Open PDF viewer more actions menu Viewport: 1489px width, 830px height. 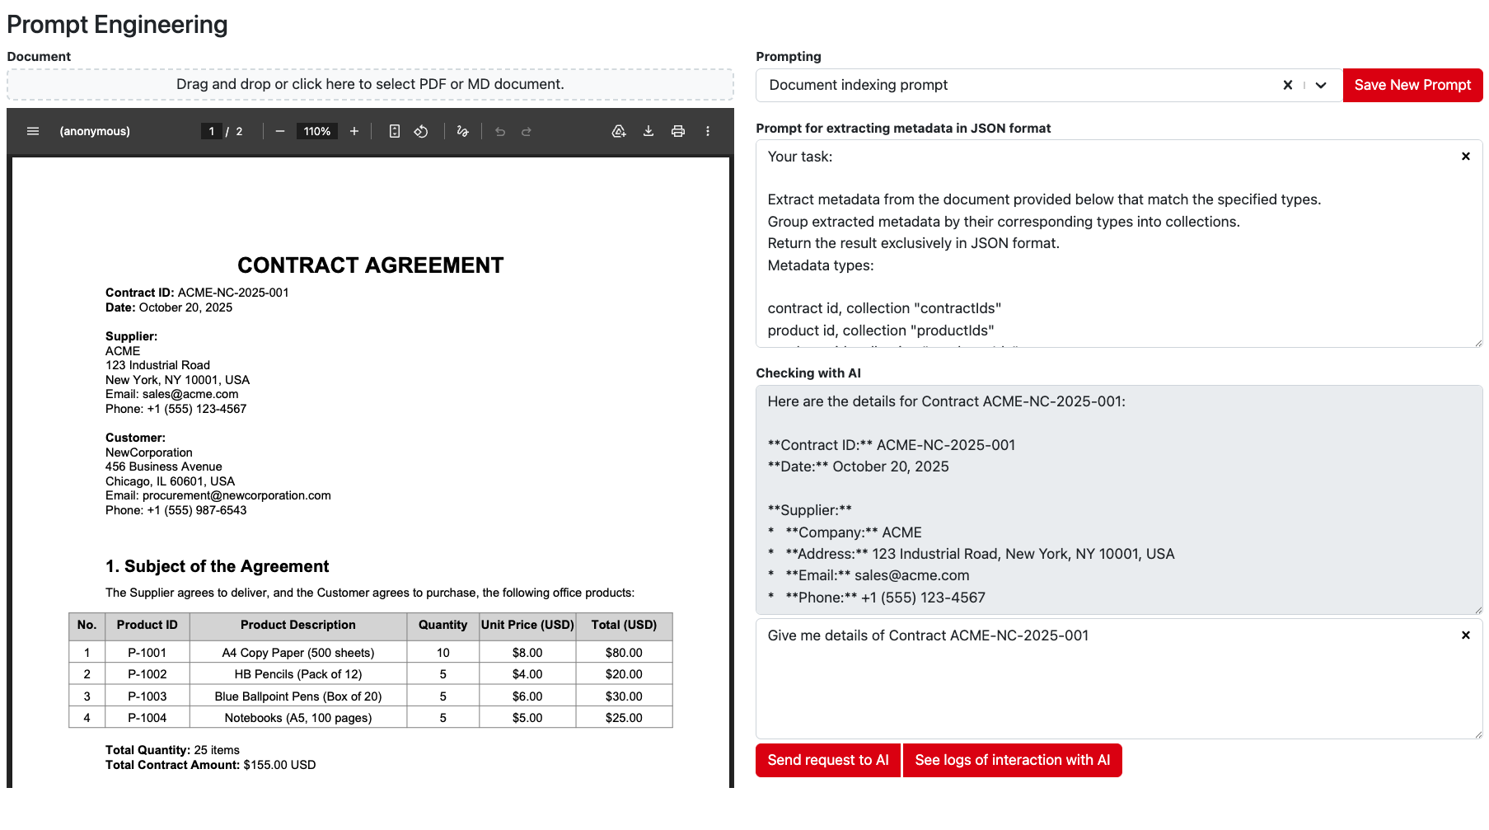(x=708, y=131)
